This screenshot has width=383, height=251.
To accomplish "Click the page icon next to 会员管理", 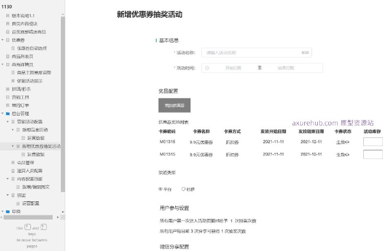I will (x=13, y=162).
